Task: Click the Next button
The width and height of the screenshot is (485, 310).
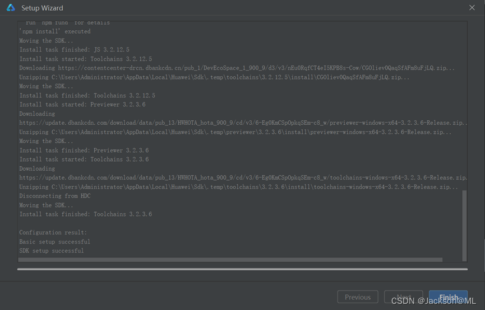Action: tap(403, 297)
